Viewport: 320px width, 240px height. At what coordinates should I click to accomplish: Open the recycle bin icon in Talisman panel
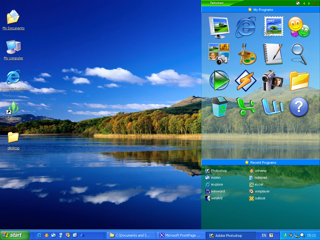219,107
